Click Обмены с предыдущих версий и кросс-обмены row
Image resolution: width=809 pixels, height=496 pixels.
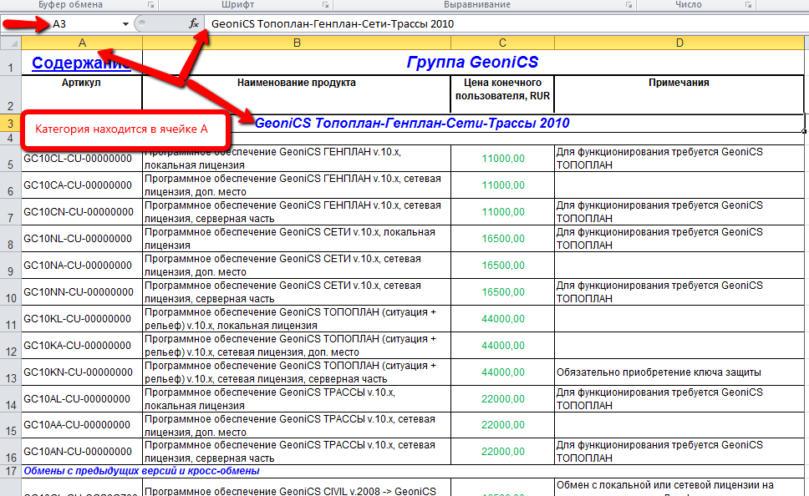click(412, 471)
